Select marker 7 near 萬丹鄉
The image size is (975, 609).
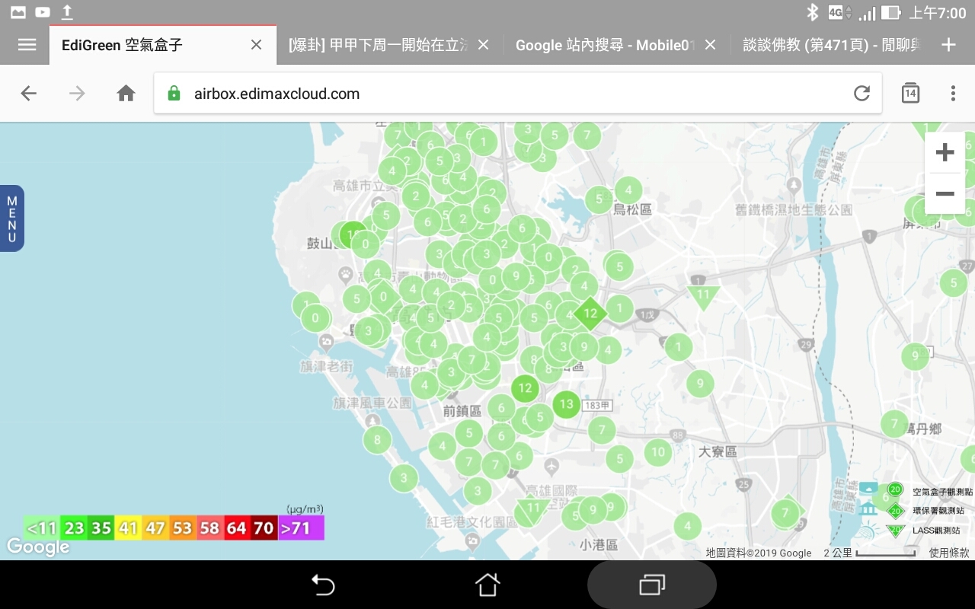(894, 423)
